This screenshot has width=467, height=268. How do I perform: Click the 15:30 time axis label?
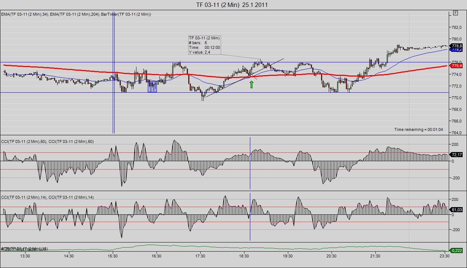(x=112, y=256)
